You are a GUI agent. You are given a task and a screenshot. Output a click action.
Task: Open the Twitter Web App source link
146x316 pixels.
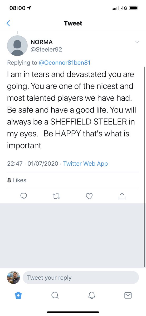pyautogui.click(x=85, y=164)
